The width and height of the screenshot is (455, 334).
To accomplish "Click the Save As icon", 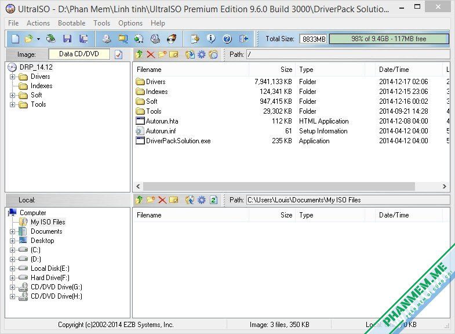I will 83,39.
